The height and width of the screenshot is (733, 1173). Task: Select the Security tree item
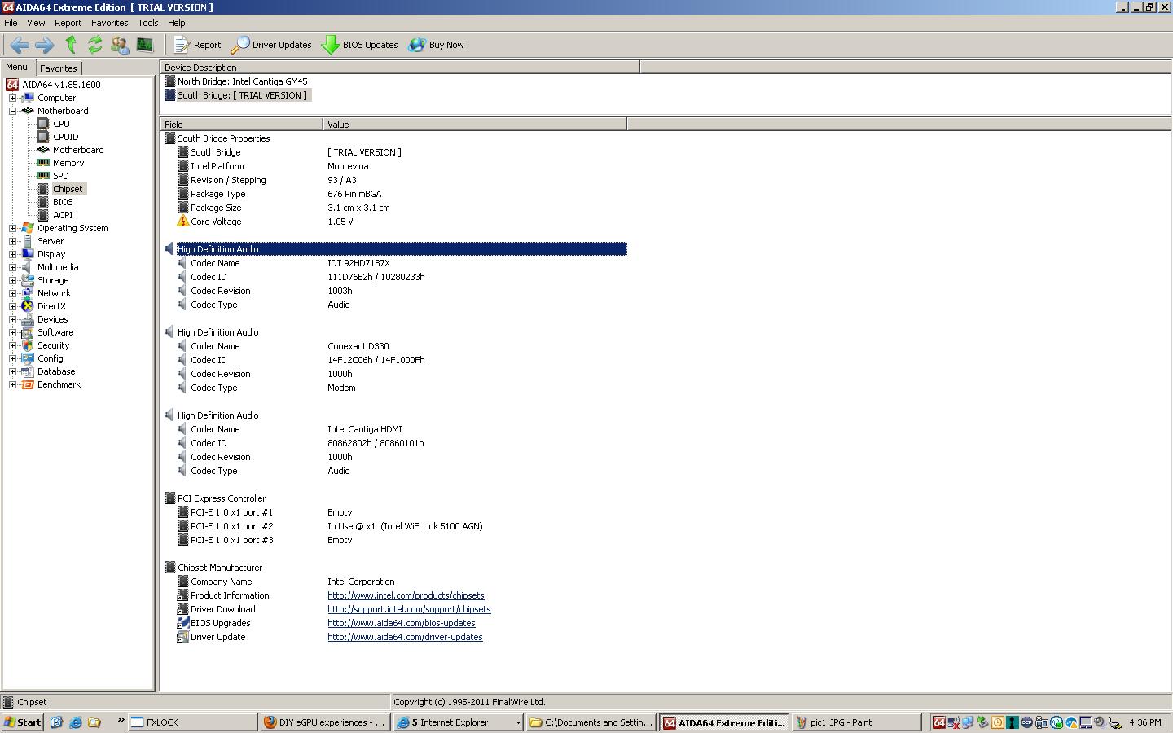tap(53, 345)
